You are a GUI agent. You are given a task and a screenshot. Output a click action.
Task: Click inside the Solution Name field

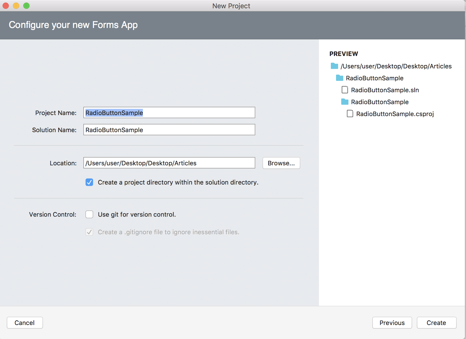[169, 130]
